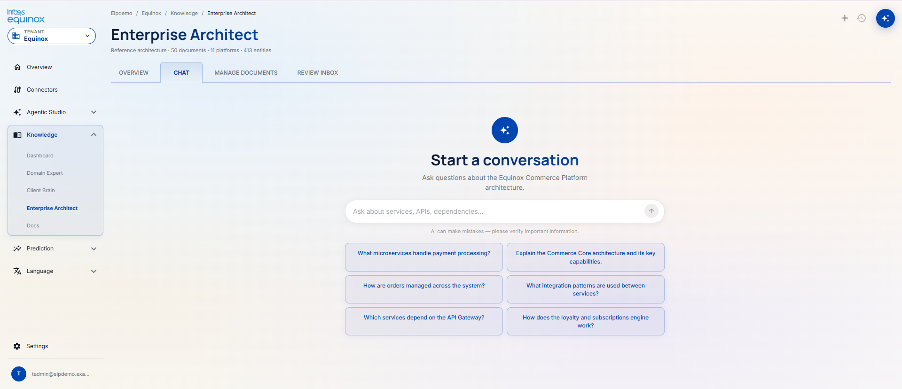Go to Domain Expert
Viewport: 902px width, 389px height.
pyautogui.click(x=45, y=173)
